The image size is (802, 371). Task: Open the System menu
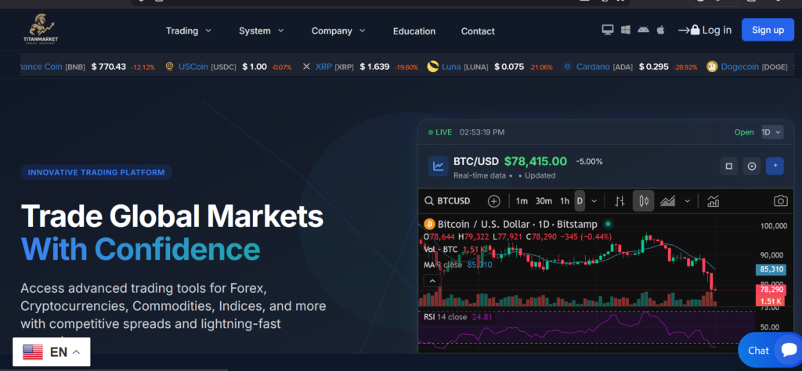262,31
